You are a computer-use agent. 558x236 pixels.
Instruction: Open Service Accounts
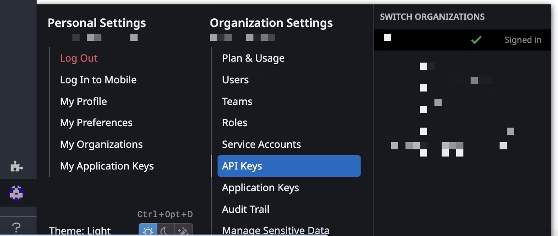(x=261, y=144)
